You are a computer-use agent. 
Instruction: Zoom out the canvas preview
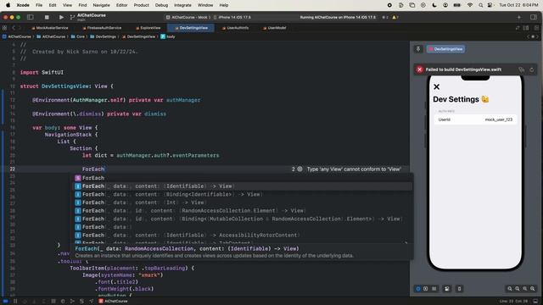(510, 289)
